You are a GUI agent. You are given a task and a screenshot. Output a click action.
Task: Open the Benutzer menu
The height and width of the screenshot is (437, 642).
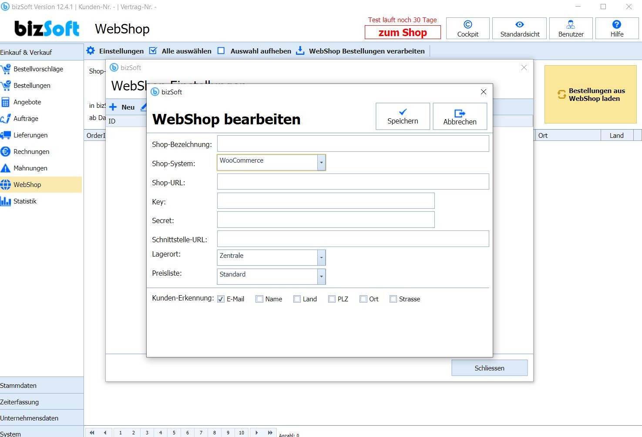coord(571,29)
